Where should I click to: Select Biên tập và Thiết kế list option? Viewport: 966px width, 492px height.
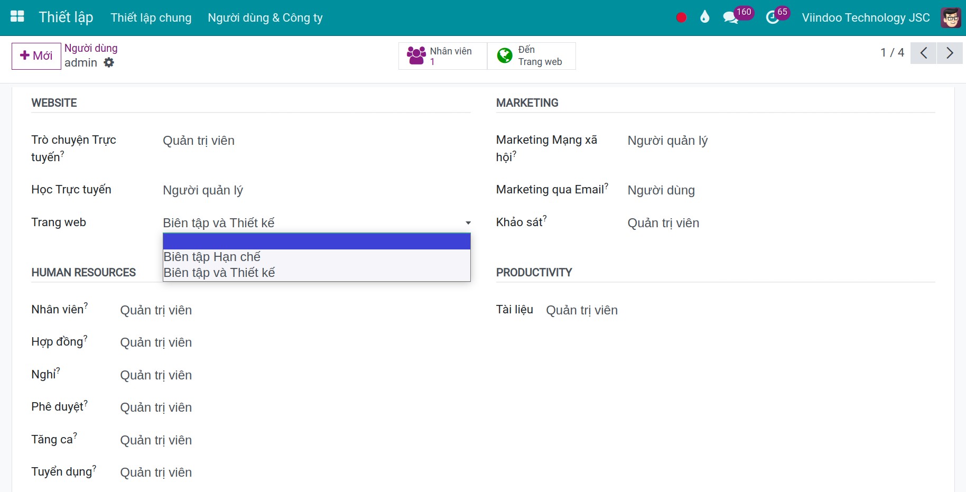click(x=317, y=273)
